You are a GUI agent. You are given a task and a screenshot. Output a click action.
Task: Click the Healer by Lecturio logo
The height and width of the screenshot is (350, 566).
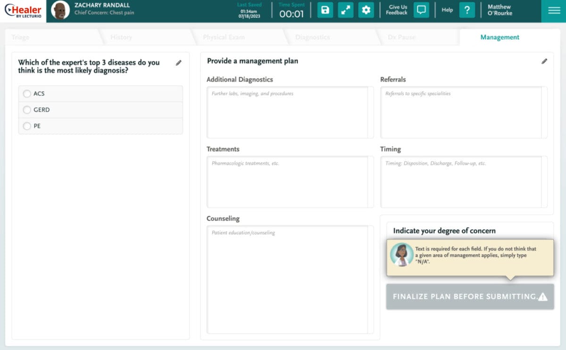point(23,11)
